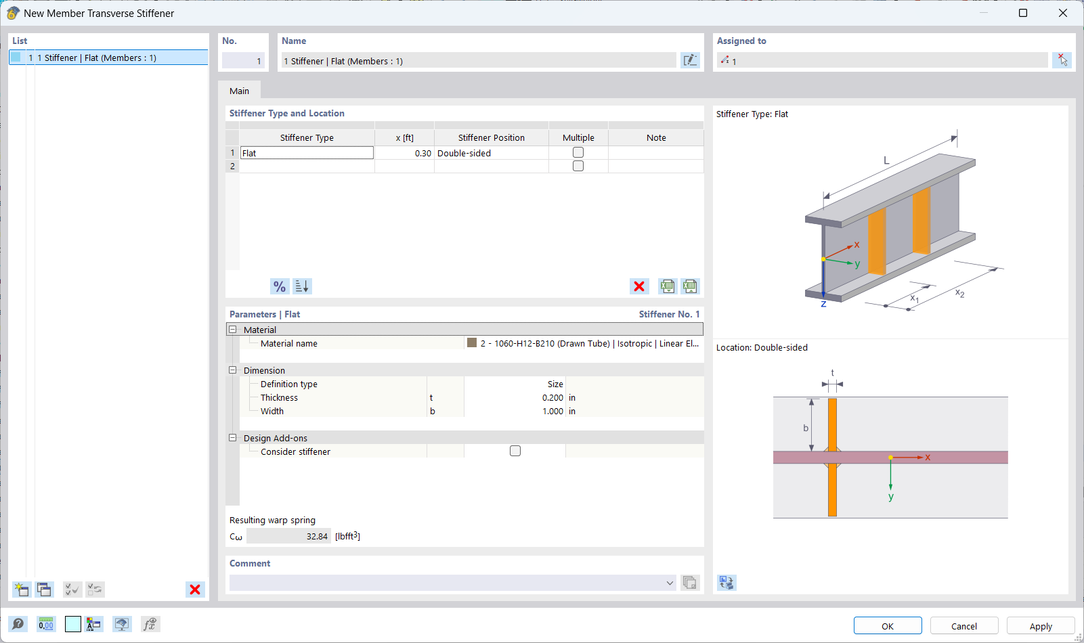
Task: Delete table rows with red X icon
Action: click(x=639, y=286)
